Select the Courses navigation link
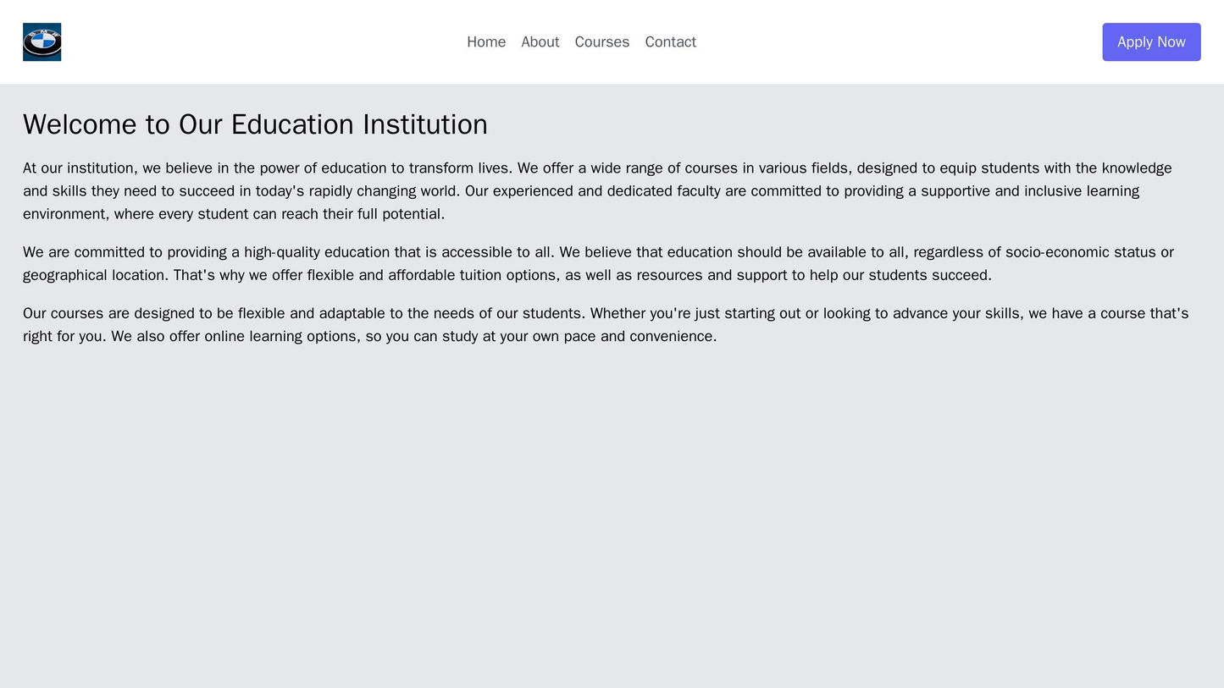Viewport: 1224px width, 688px height. [601, 41]
